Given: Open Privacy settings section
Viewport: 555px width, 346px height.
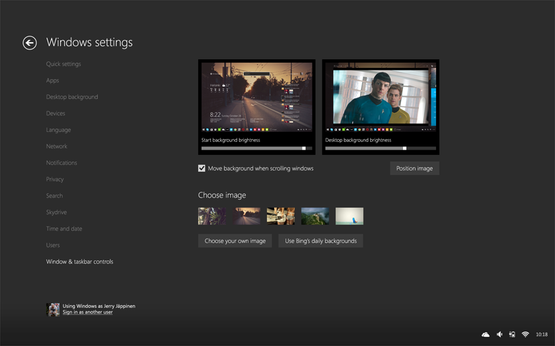Looking at the screenshot, I should click(x=55, y=179).
